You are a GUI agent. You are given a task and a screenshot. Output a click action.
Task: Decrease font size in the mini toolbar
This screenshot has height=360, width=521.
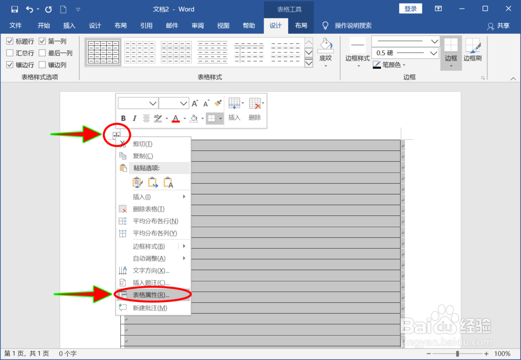coord(206,103)
